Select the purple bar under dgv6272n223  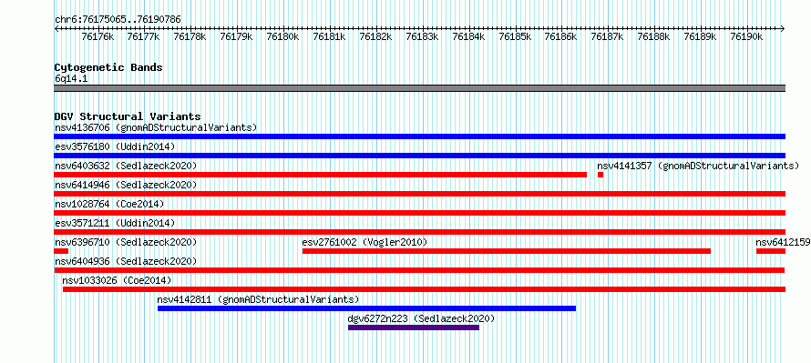click(414, 328)
